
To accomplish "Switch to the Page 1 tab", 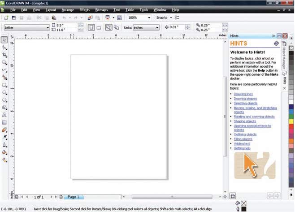I will 73,197.
